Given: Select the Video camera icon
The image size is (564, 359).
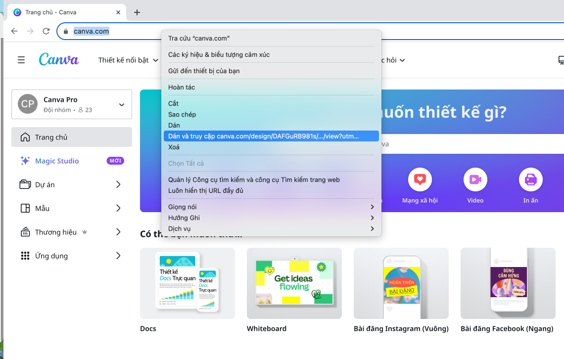Looking at the screenshot, I should [475, 179].
